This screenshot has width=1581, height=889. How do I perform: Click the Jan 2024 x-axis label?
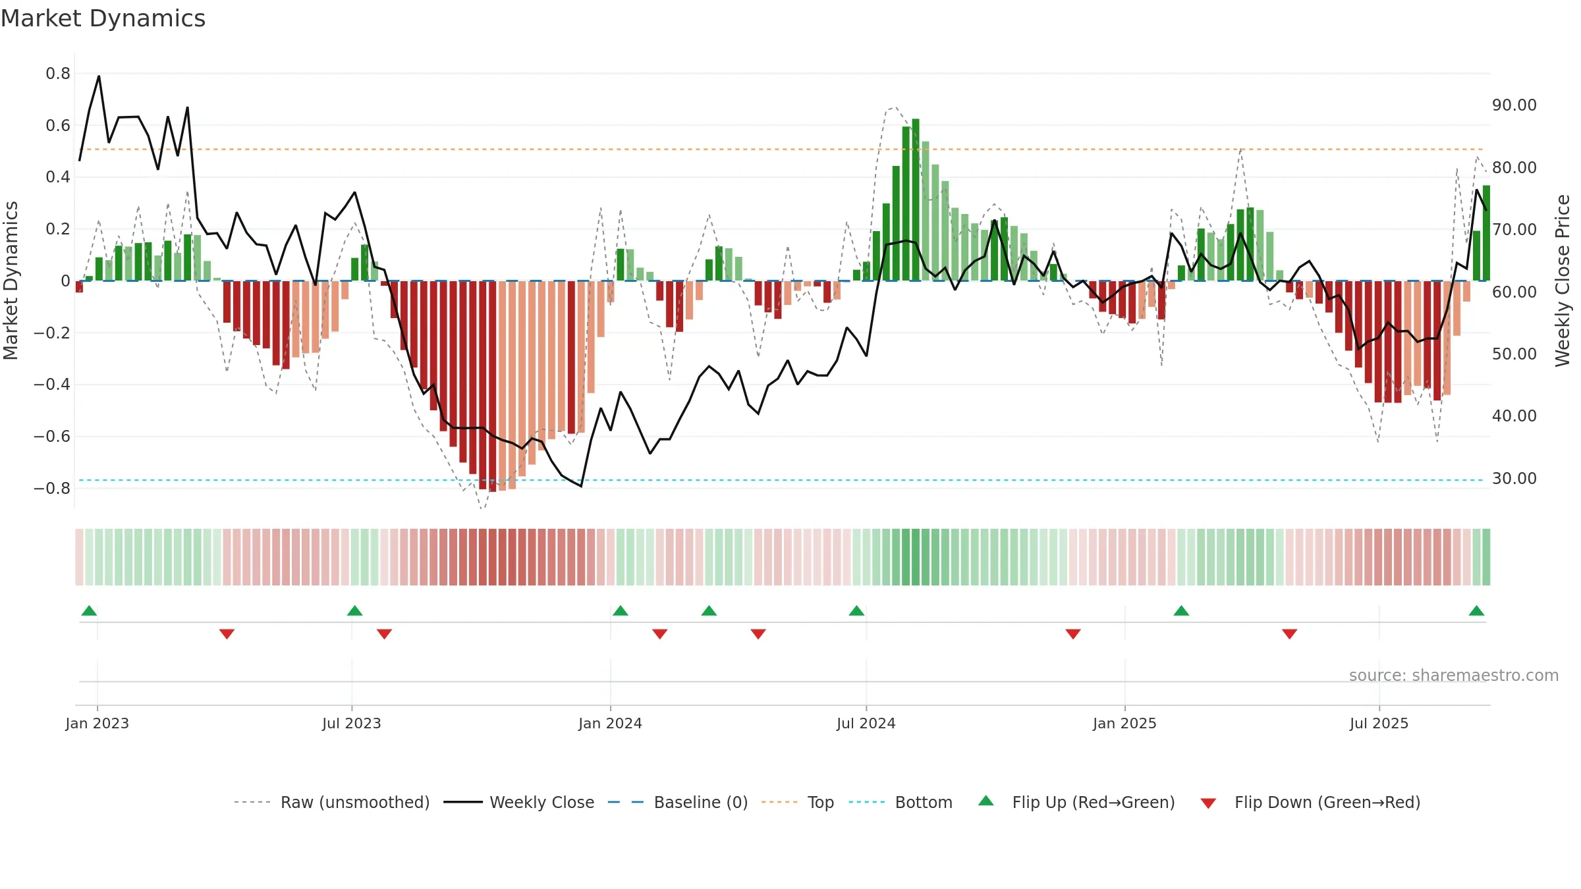pyautogui.click(x=610, y=723)
